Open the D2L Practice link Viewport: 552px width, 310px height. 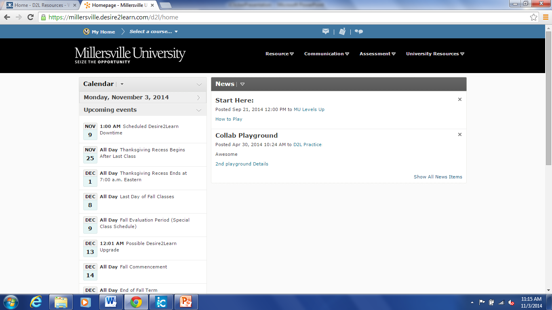tap(308, 145)
